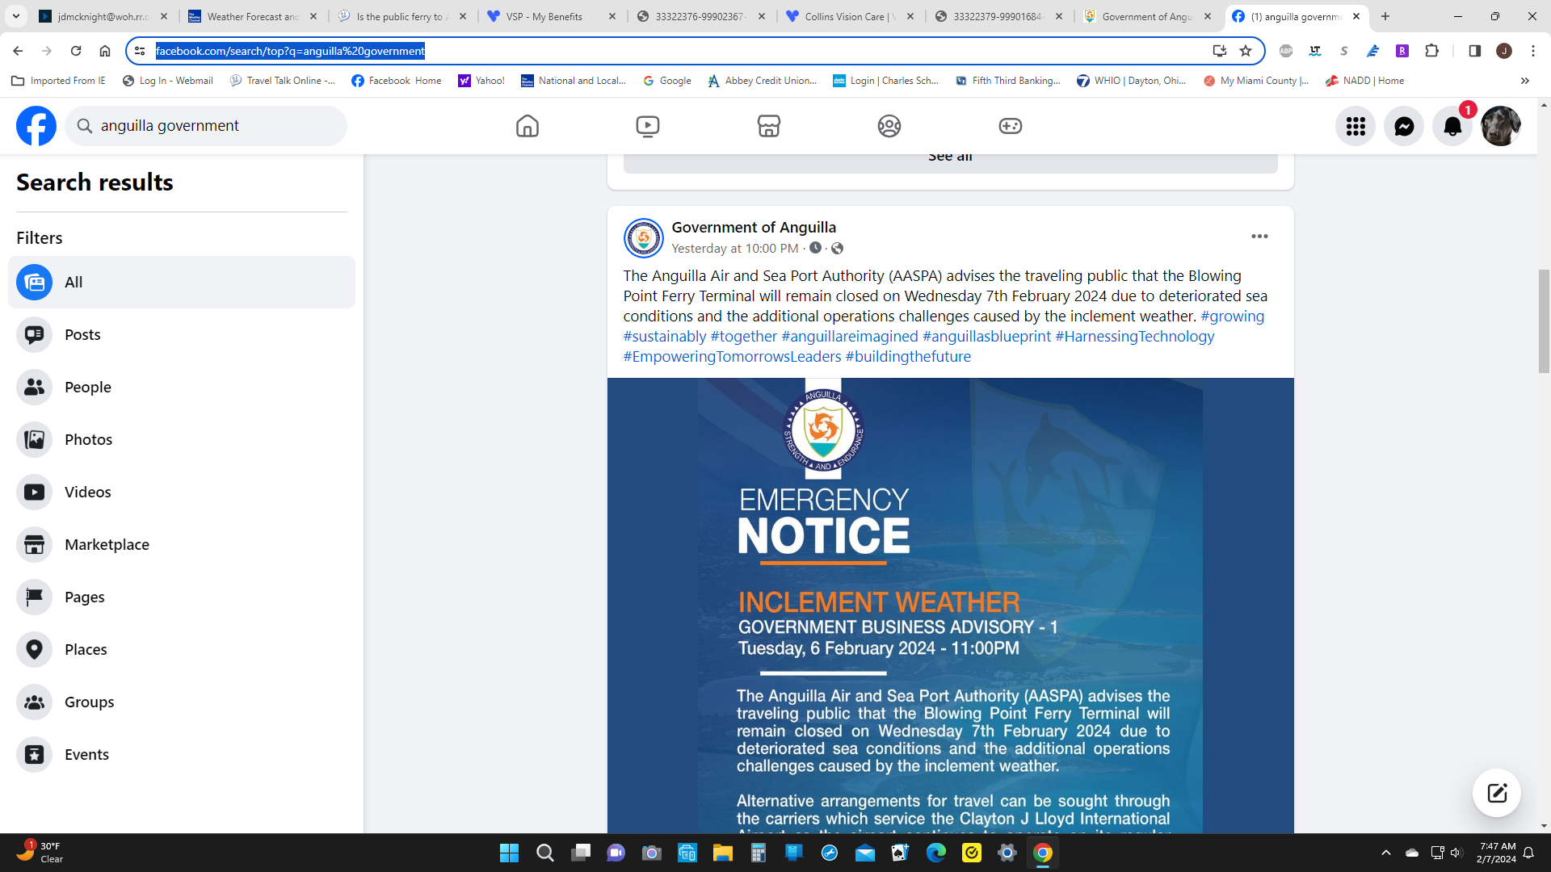Open Facebook home icon in top navigation
The width and height of the screenshot is (1551, 872).
[527, 126]
